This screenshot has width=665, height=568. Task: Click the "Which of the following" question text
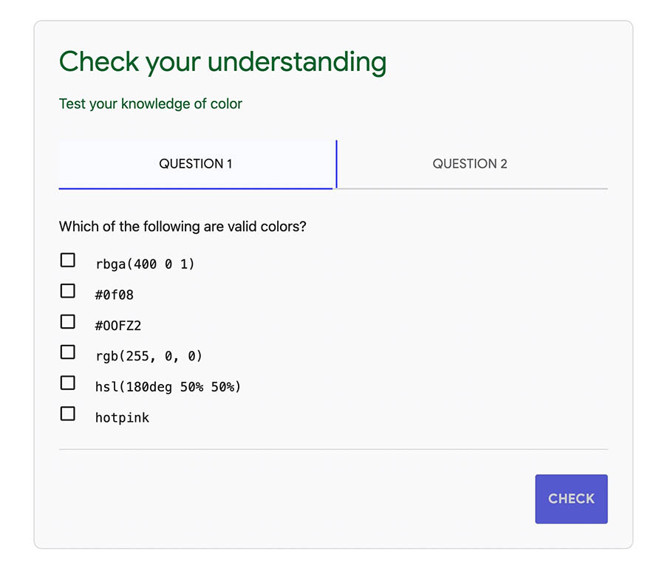point(183,226)
